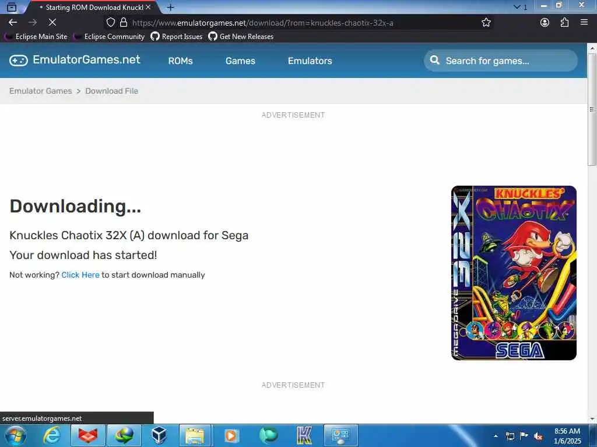597x447 pixels.
Task: Click the address bar URL
Action: [x=263, y=23]
